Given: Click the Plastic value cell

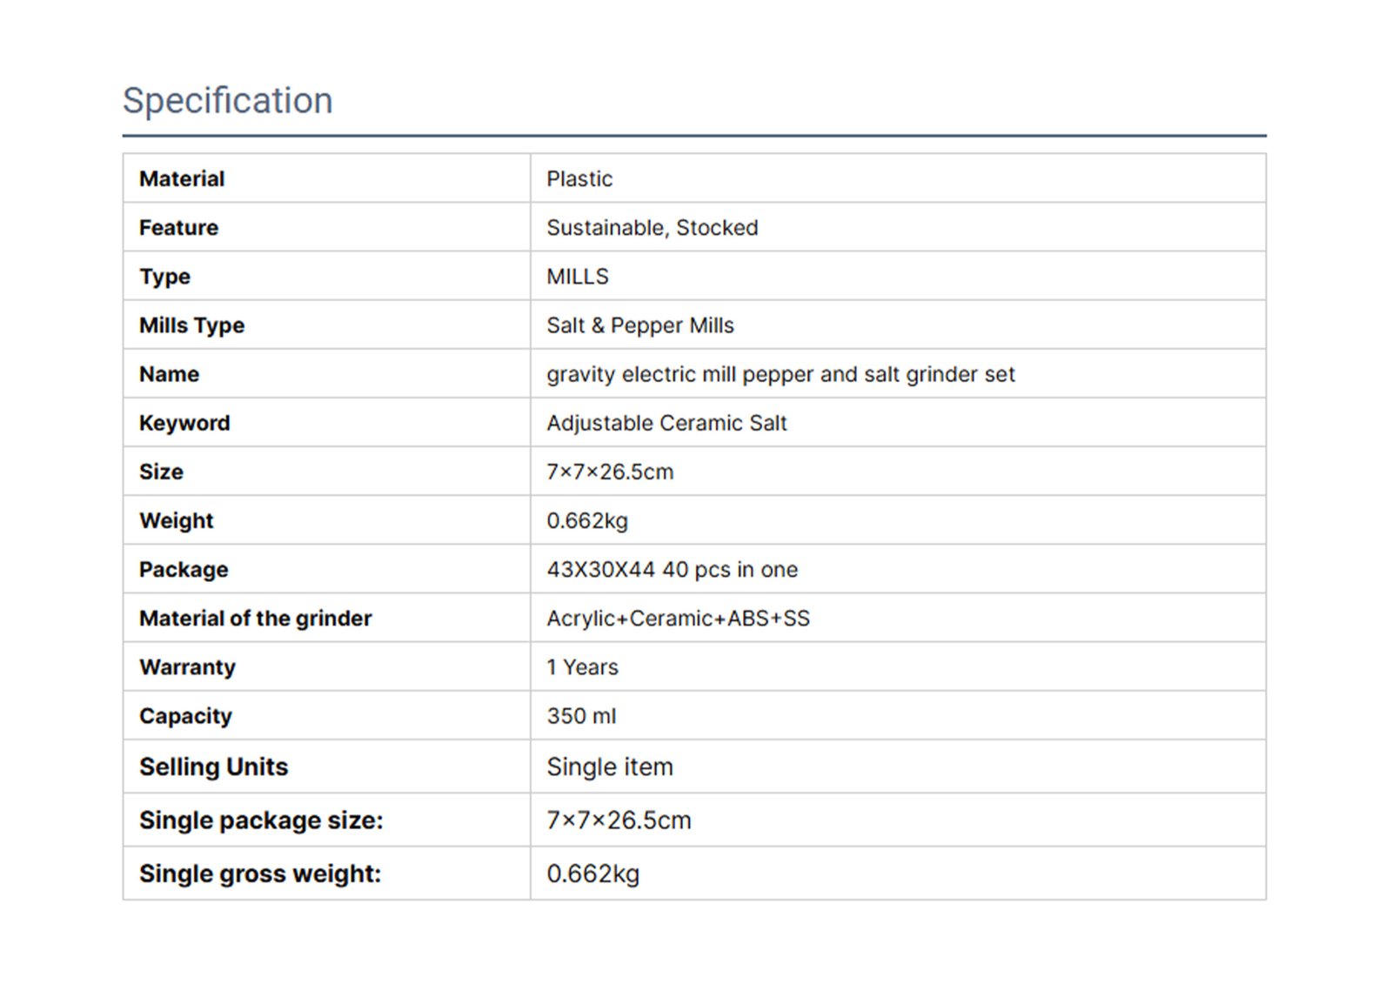Looking at the screenshot, I should pyautogui.click(x=579, y=179).
